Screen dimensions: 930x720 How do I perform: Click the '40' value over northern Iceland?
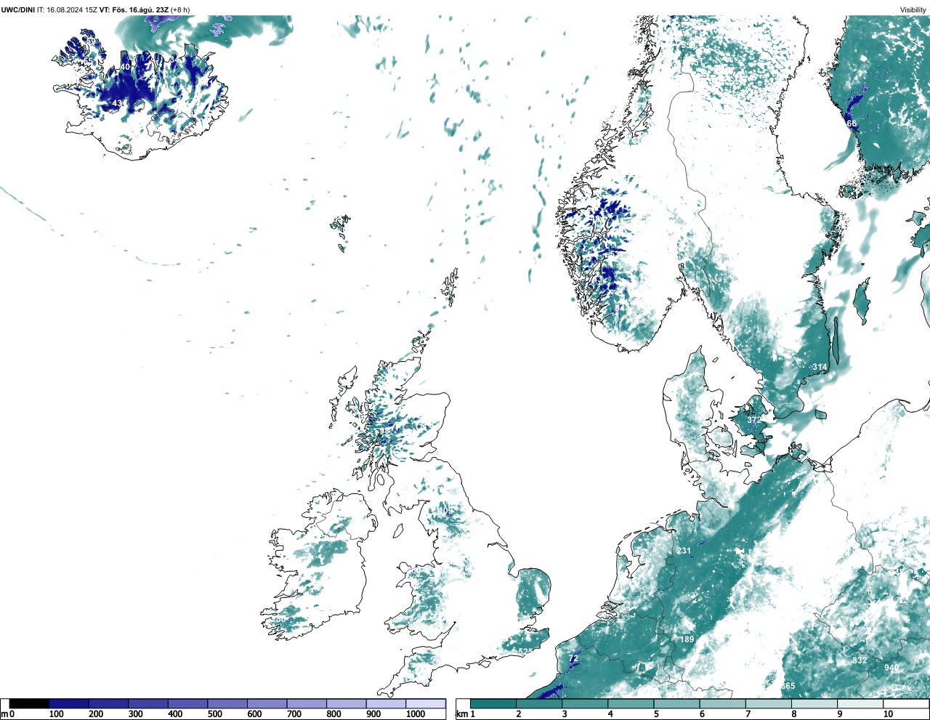(125, 67)
